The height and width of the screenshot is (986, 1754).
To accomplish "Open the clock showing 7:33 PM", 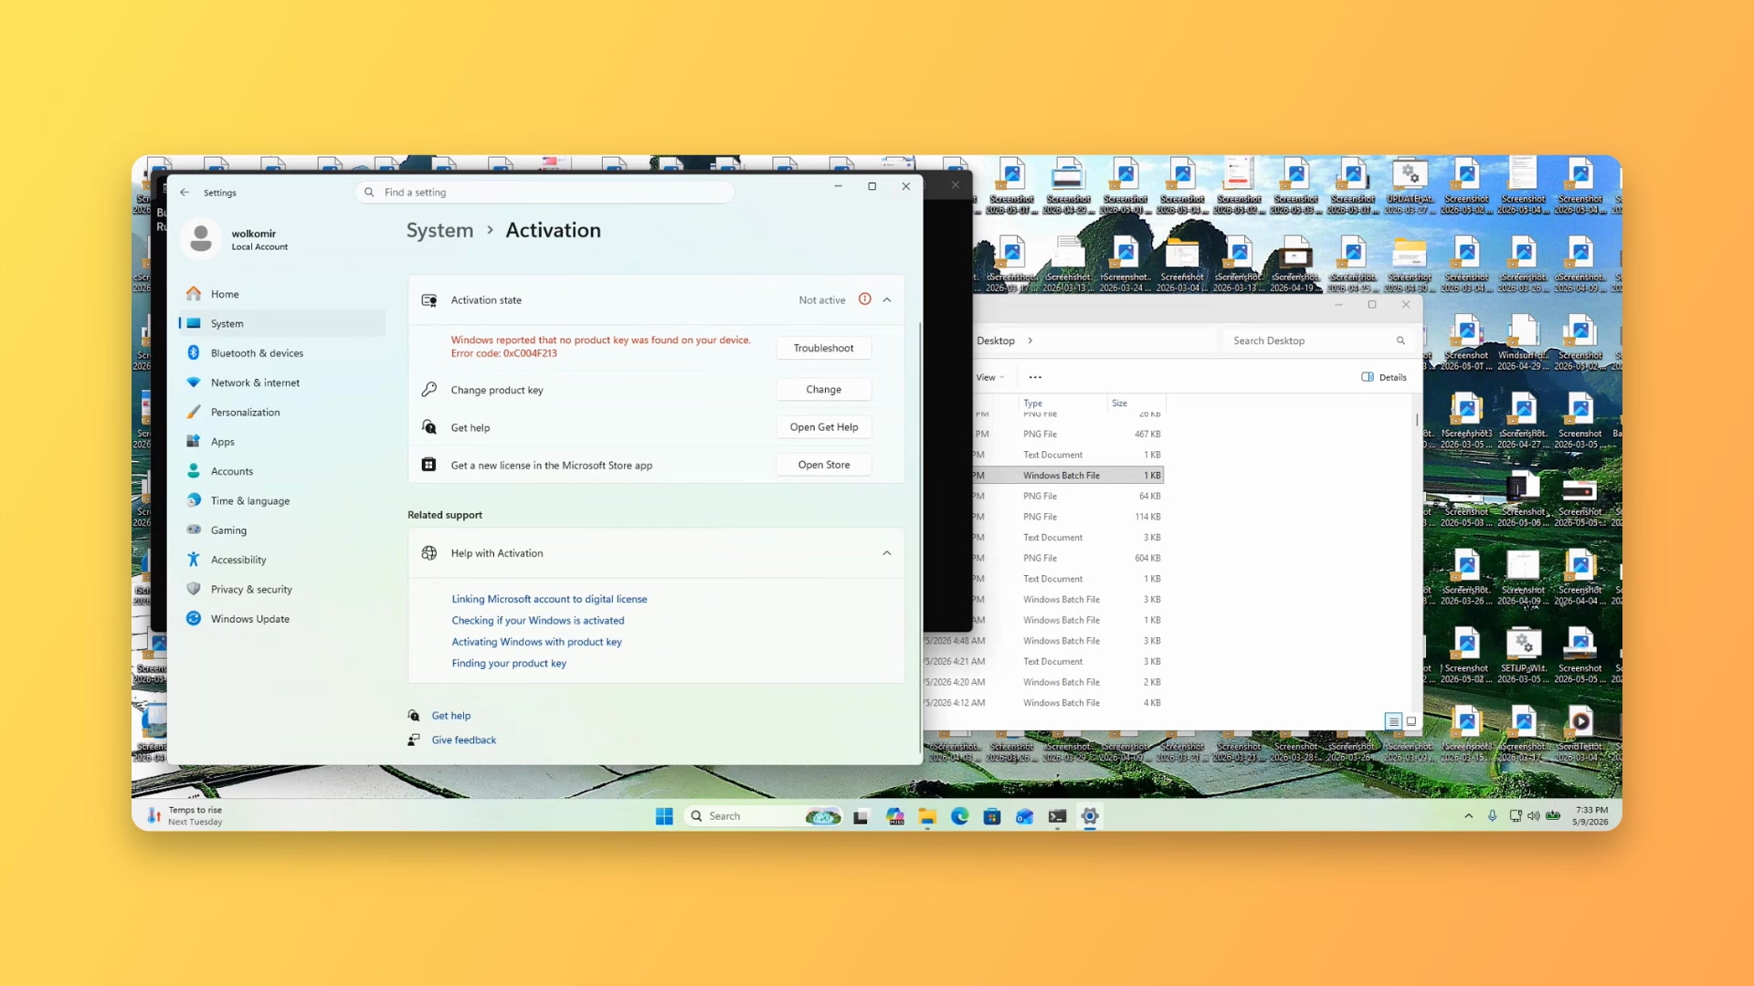I will pos(1591,816).
